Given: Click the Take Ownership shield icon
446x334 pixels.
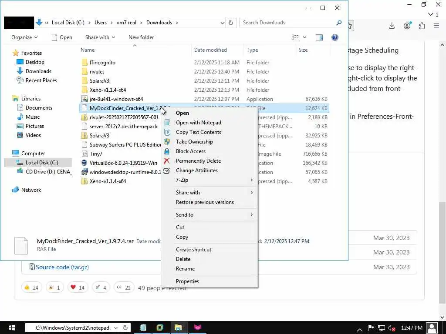Looking at the screenshot, I should tap(167, 142).
